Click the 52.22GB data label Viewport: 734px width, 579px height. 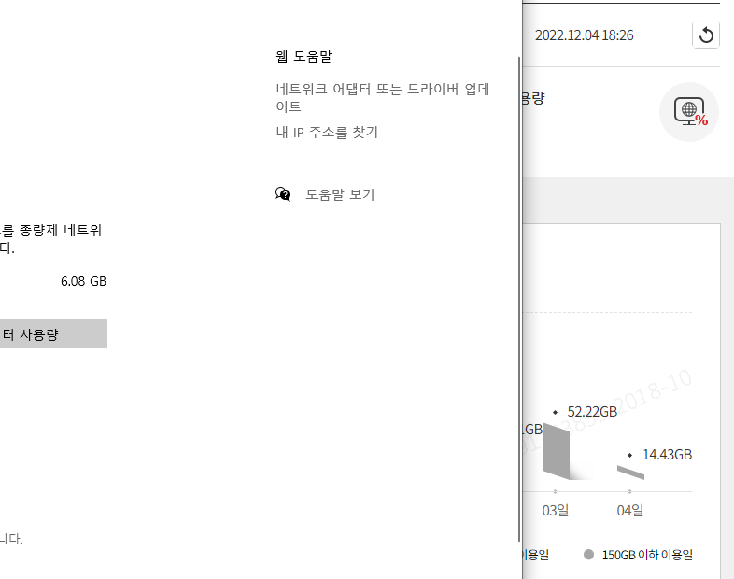[x=592, y=412]
